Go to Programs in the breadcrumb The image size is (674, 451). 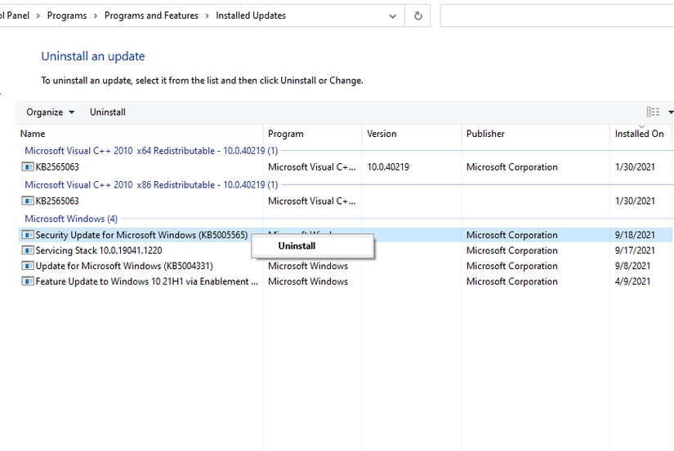[x=67, y=15]
